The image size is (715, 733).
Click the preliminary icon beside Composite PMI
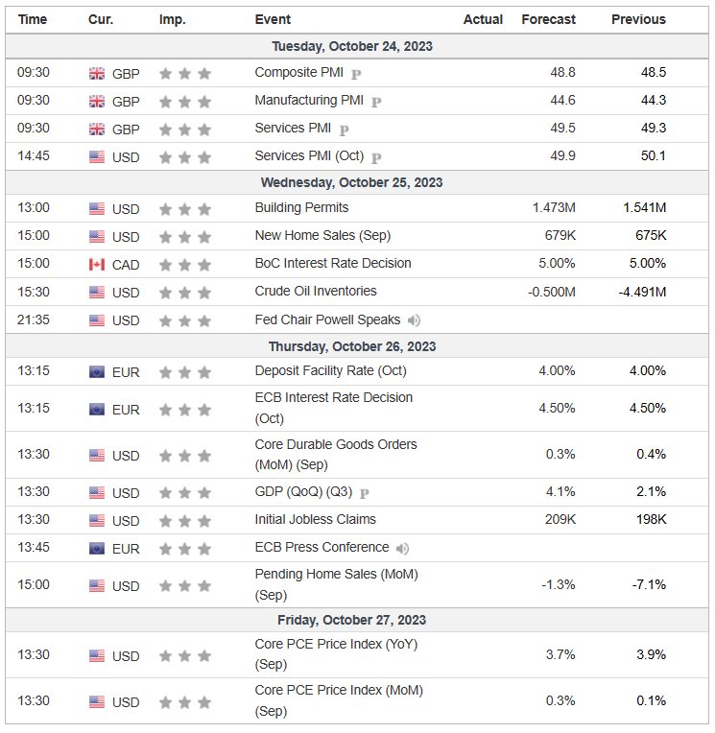tap(356, 74)
